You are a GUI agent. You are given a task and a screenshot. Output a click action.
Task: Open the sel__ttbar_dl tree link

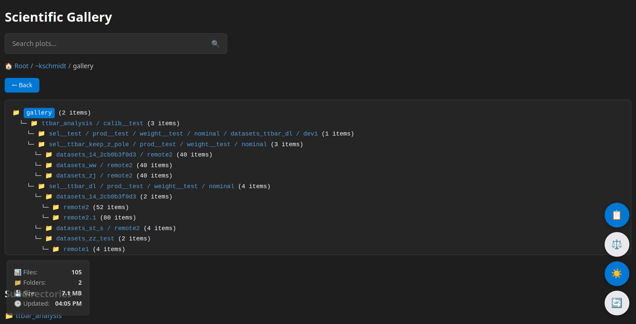click(x=72, y=186)
